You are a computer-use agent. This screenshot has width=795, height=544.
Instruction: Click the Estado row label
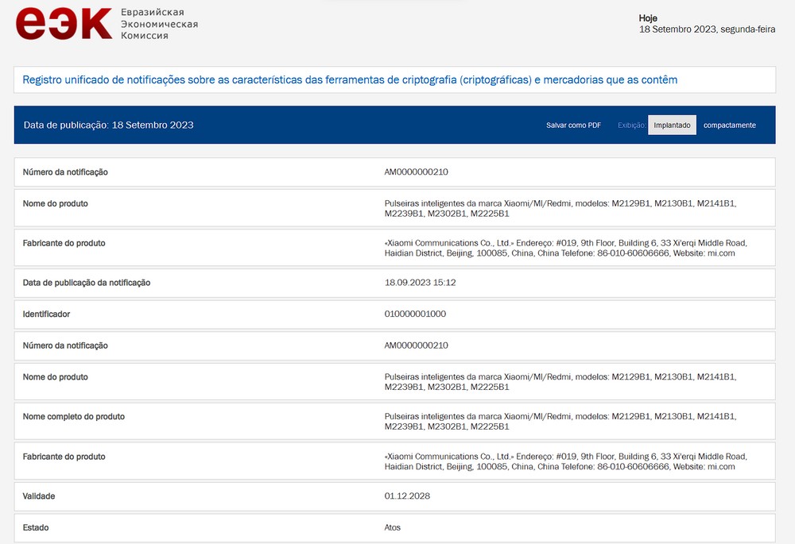[x=36, y=527]
